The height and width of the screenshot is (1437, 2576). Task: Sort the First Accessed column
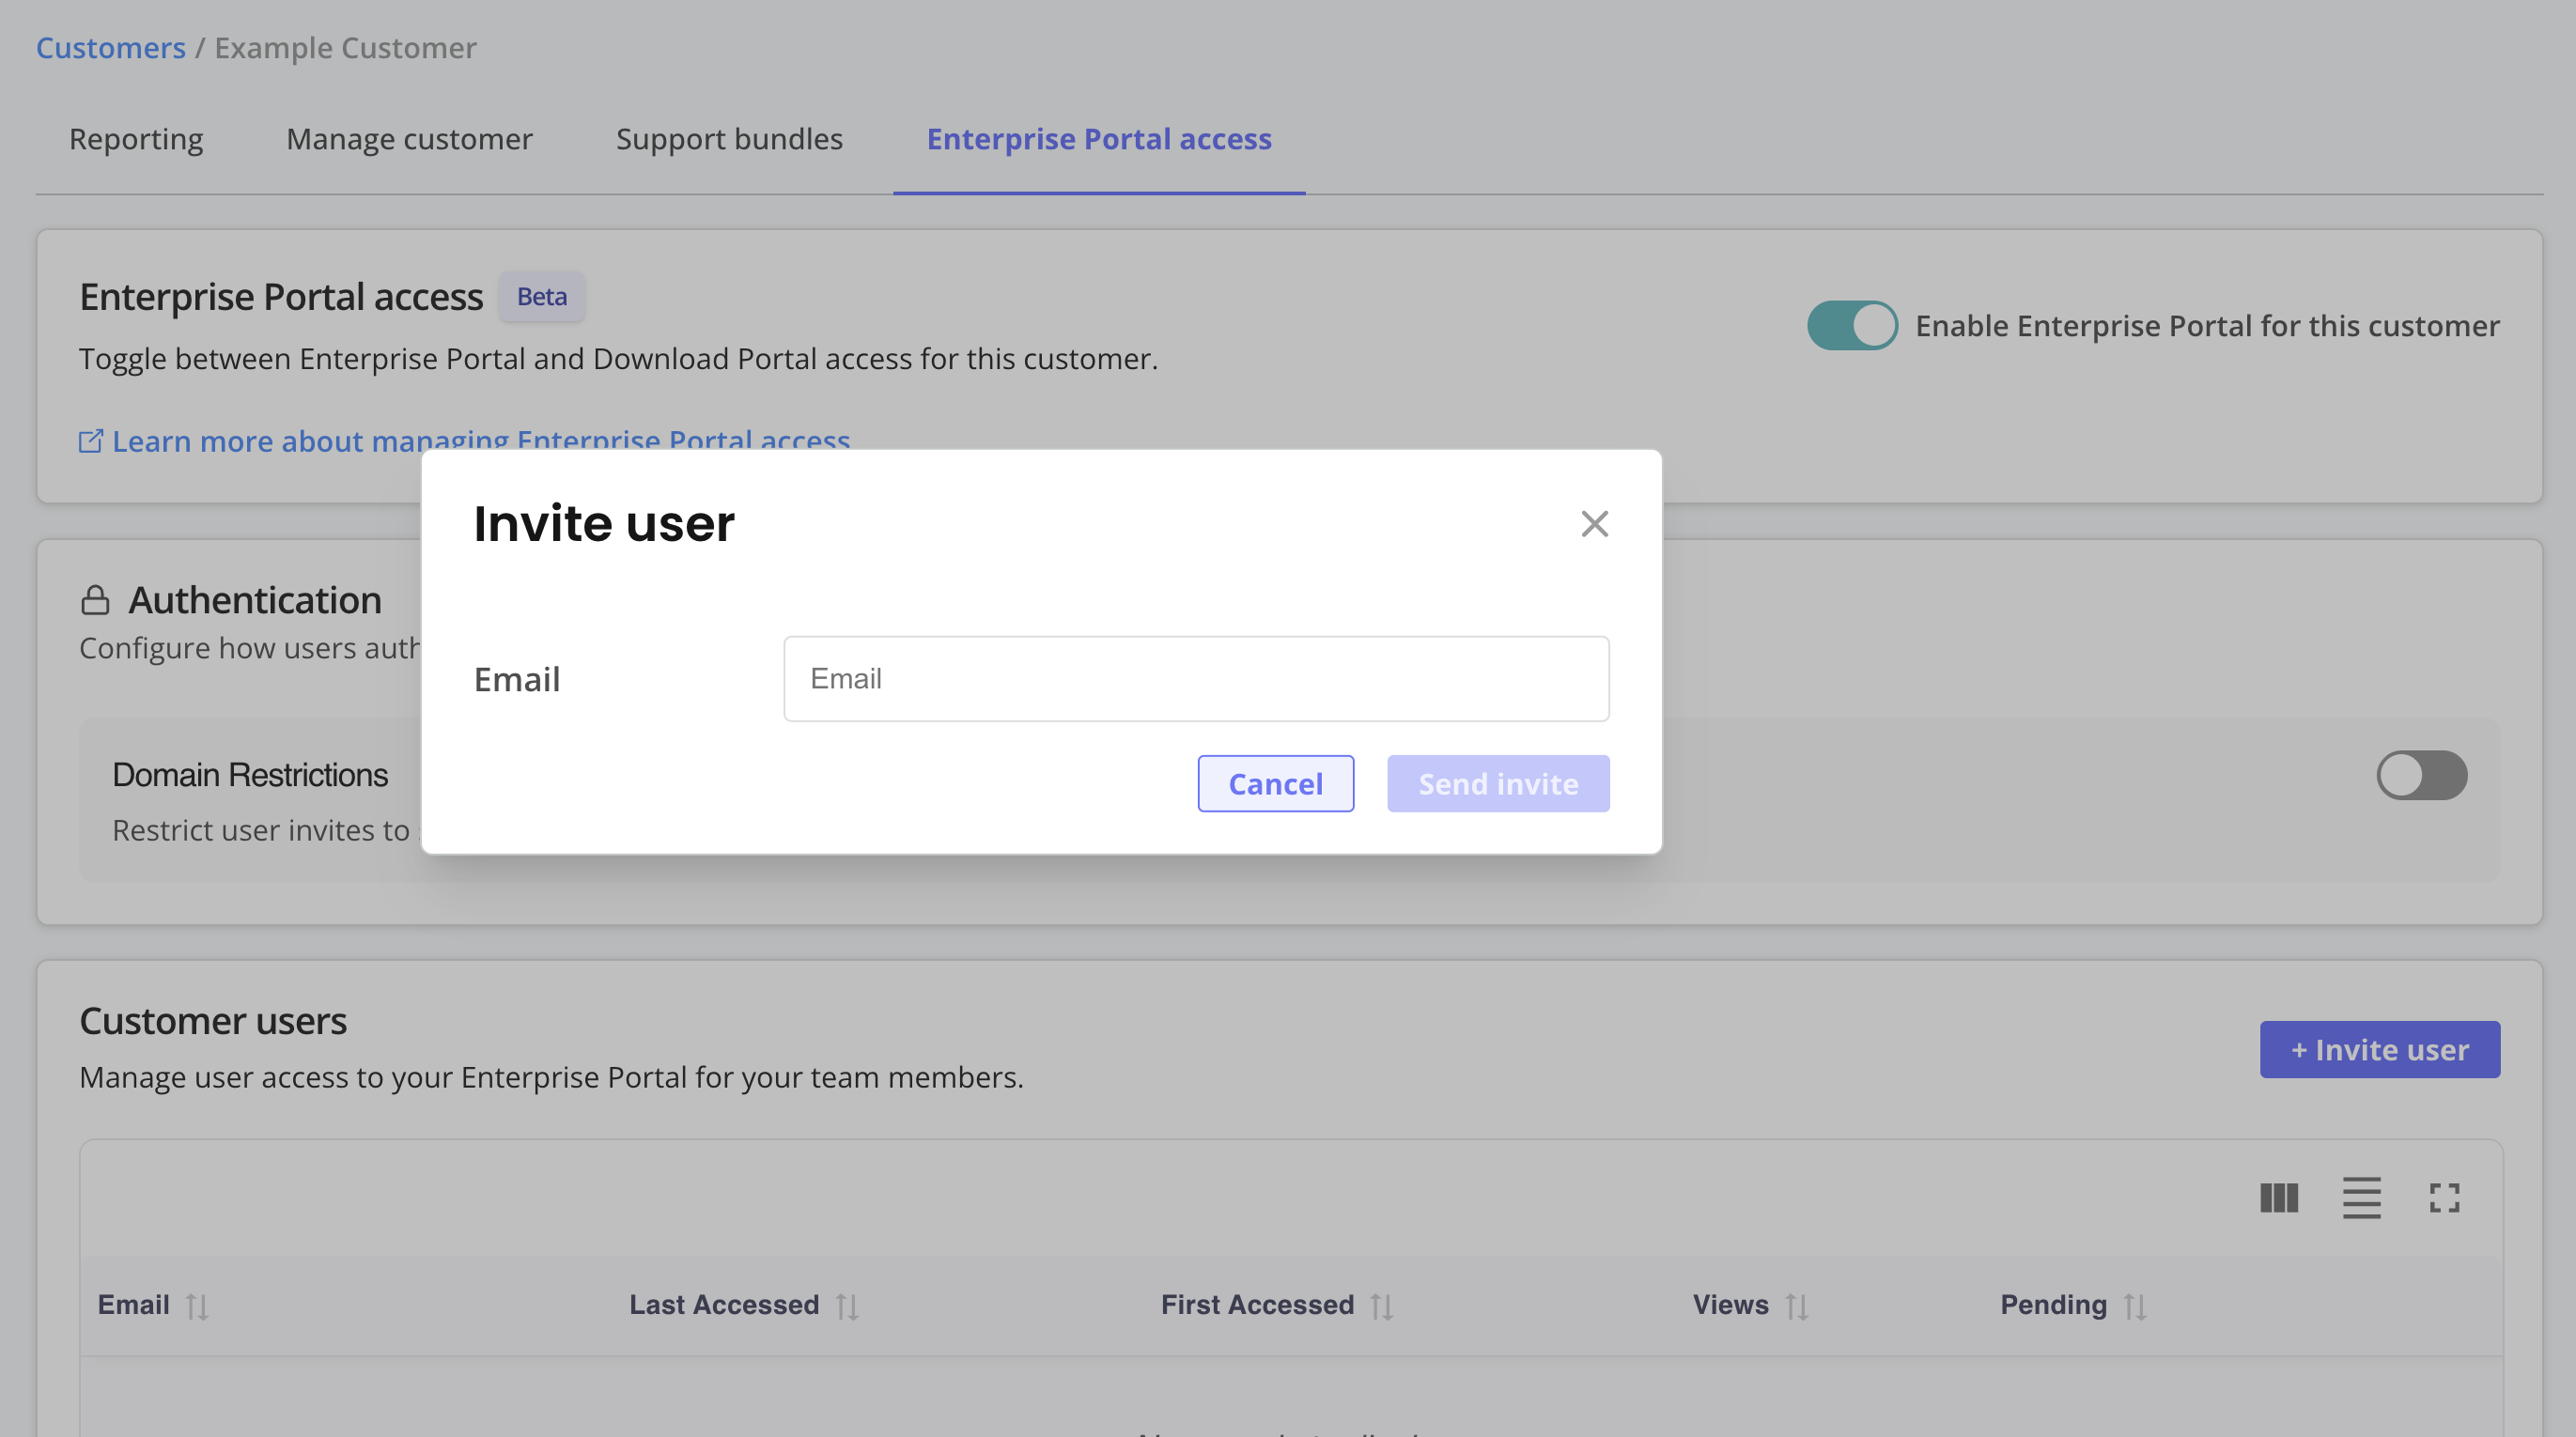point(1383,1305)
